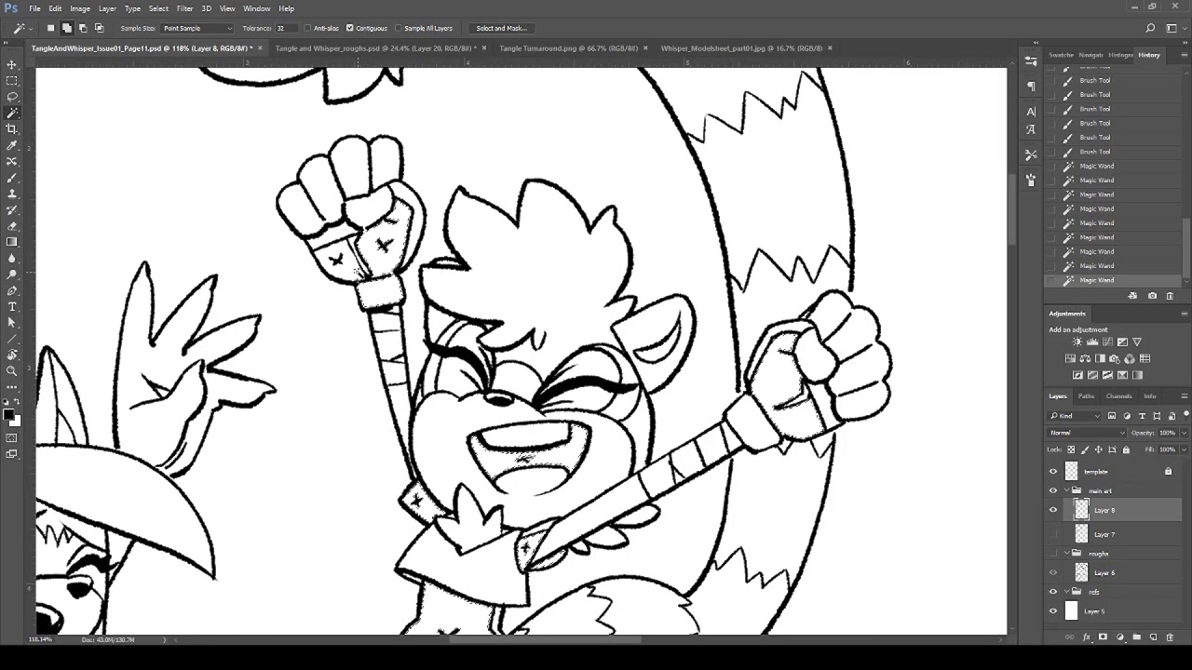Hide Layer 5 eye icon
This screenshot has height=670, width=1192.
click(1053, 611)
